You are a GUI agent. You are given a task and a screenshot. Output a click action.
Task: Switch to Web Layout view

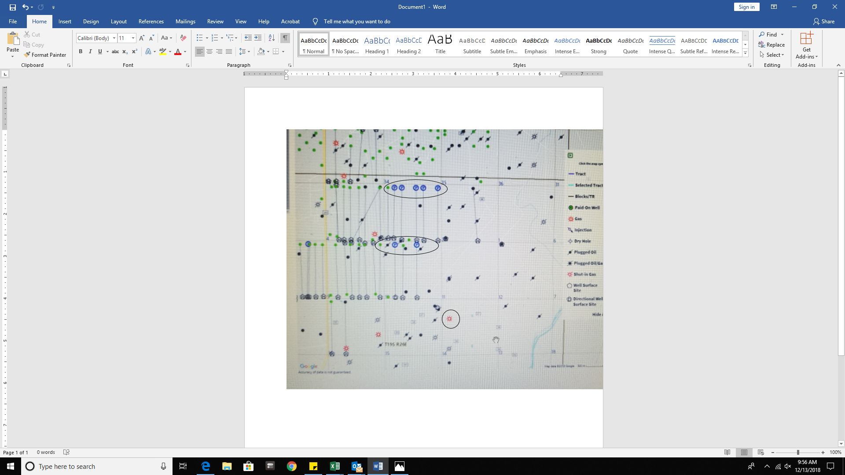coord(761,452)
